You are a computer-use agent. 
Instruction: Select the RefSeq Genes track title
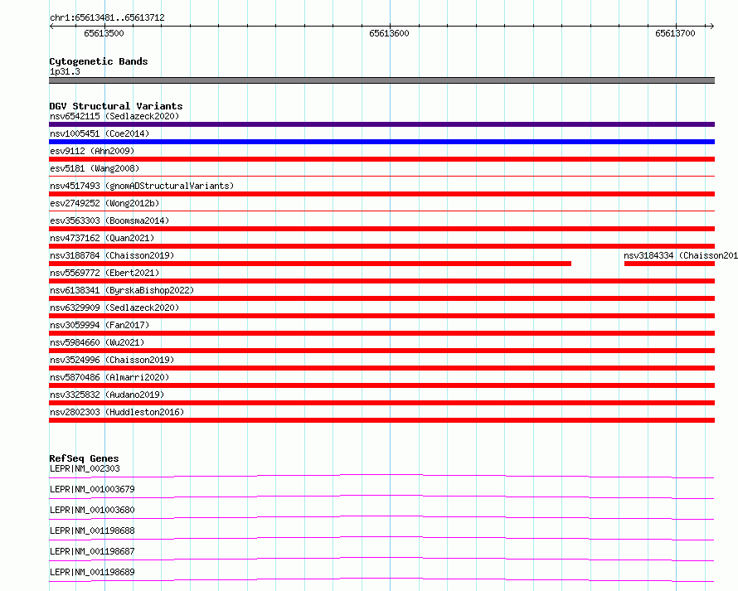(x=84, y=458)
